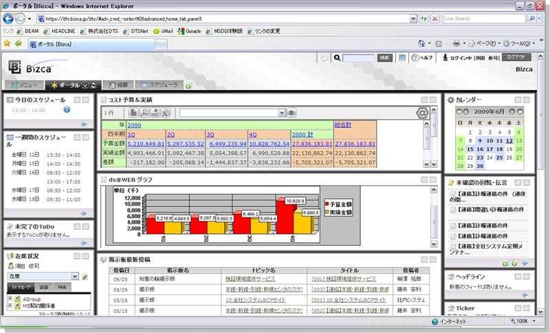Click the new document icon in cost toolbar
The width and height of the screenshot is (550, 333).
tap(133, 113)
